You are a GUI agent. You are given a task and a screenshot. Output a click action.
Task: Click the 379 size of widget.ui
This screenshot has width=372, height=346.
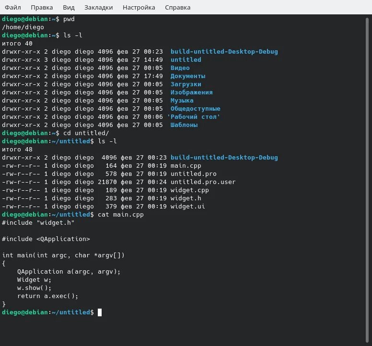point(111,207)
